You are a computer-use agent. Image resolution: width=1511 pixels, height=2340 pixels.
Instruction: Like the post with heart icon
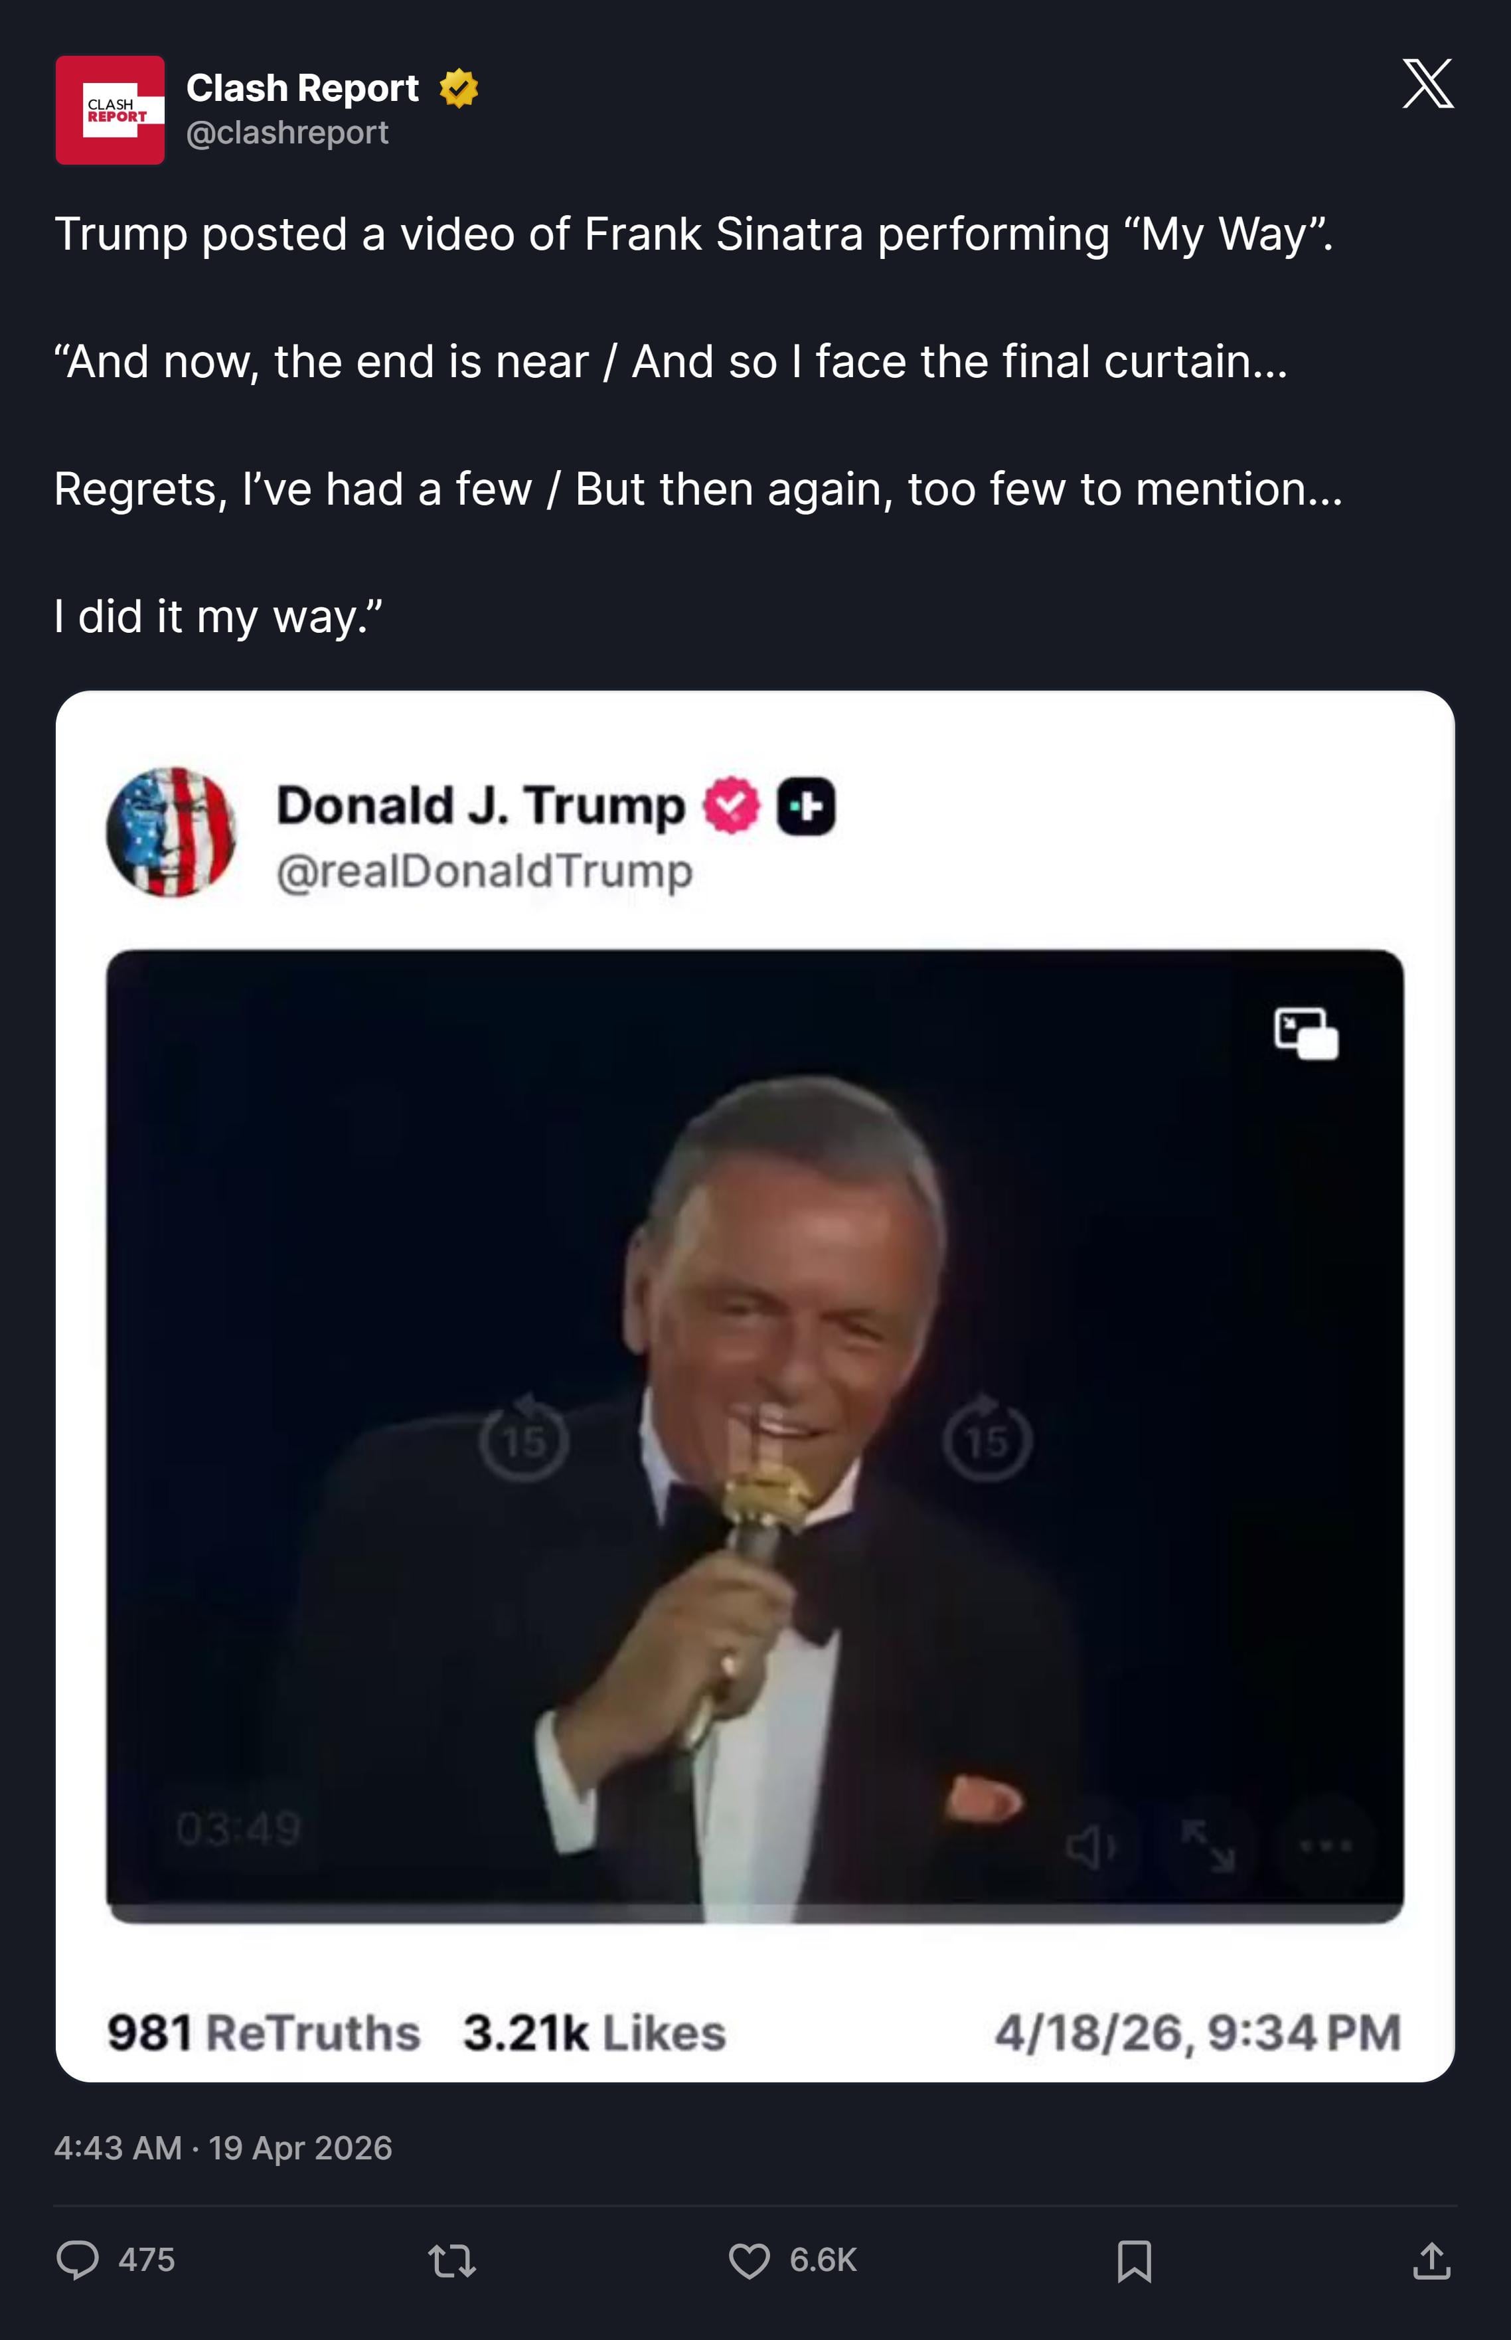[749, 2260]
